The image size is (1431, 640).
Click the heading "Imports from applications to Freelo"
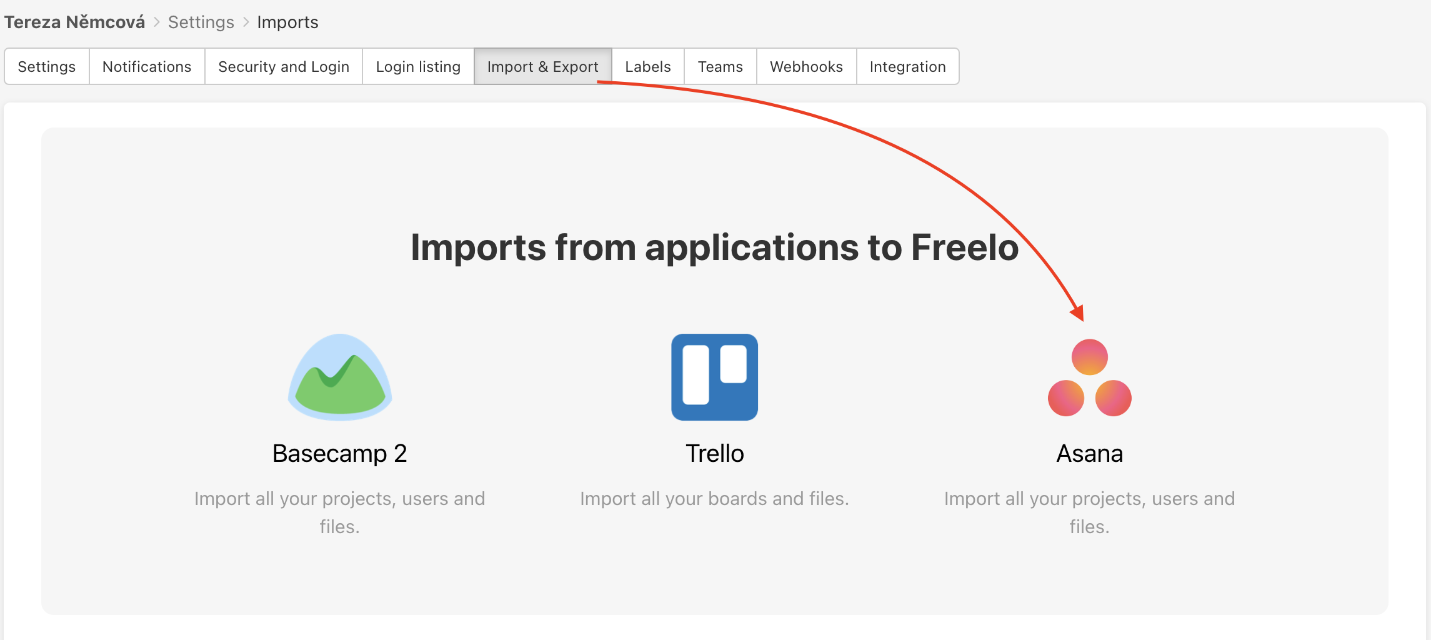point(714,247)
